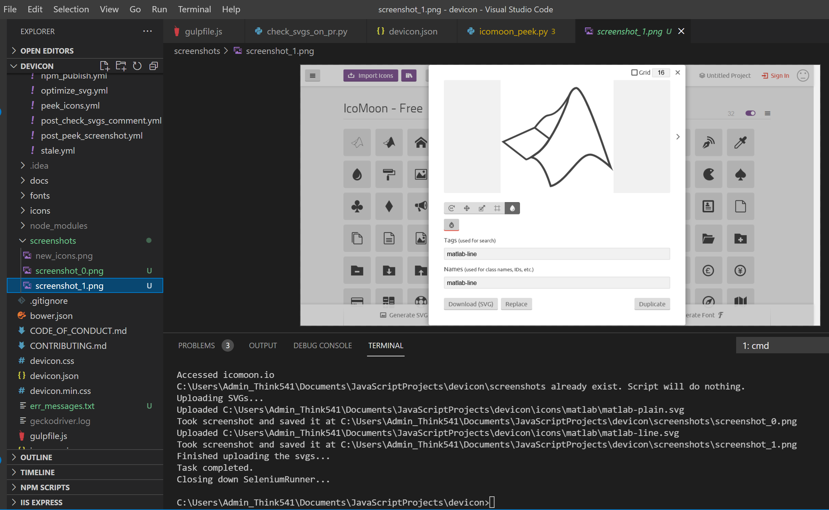Switch to the DEBUG CONSOLE tab
This screenshot has width=829, height=510.
[x=323, y=345]
